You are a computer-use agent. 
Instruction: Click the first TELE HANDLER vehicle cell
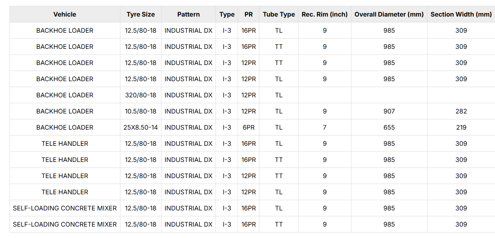click(x=65, y=143)
